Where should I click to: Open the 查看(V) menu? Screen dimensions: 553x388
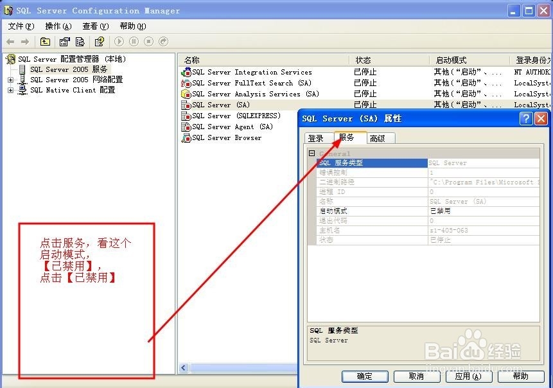click(96, 26)
